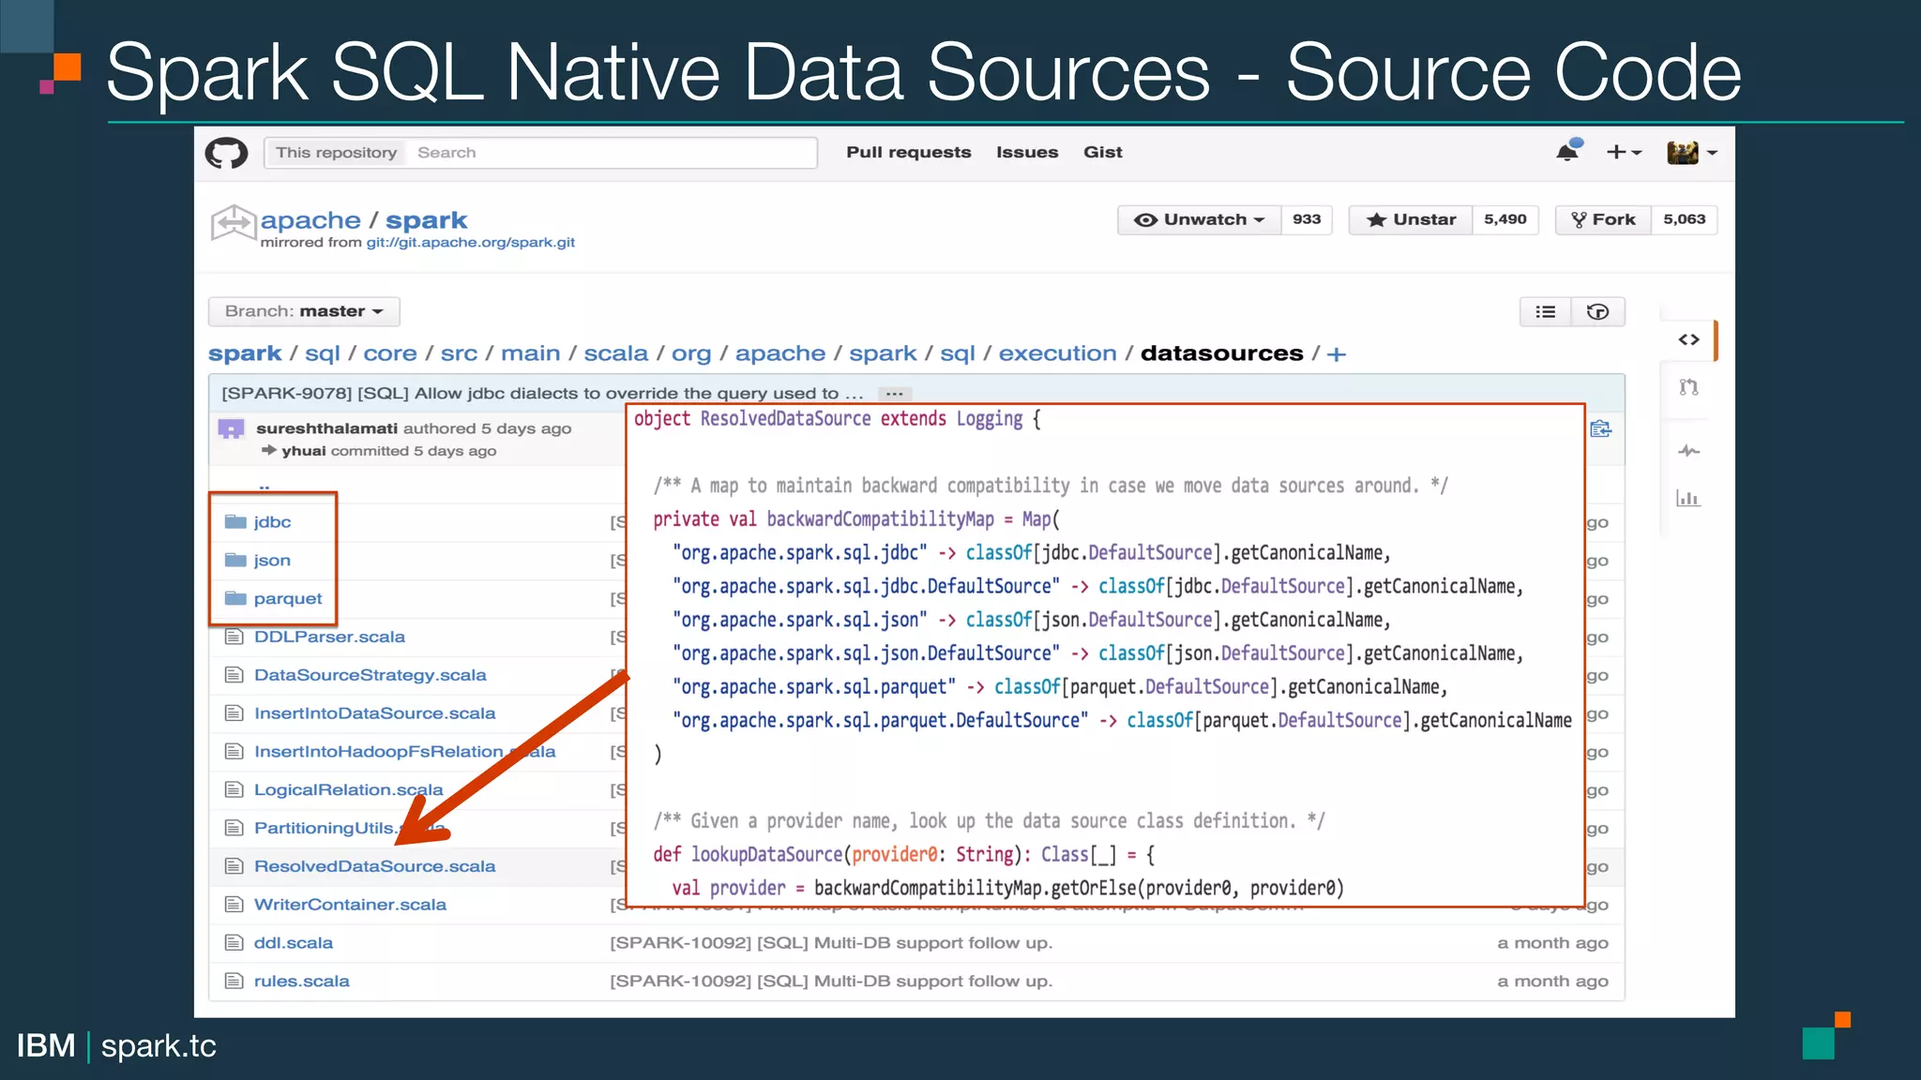Open ResolvedDataSource.scala file

tap(374, 866)
